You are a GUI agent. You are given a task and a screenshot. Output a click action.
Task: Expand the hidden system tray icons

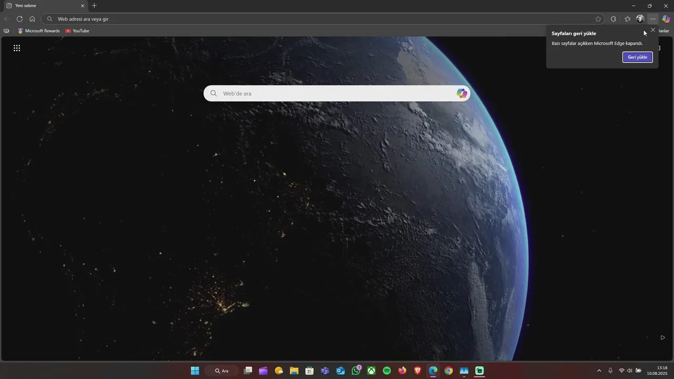click(599, 371)
